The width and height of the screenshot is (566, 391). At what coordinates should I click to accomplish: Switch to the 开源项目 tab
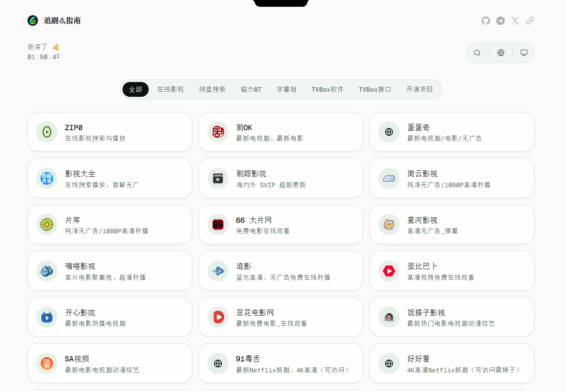[420, 90]
